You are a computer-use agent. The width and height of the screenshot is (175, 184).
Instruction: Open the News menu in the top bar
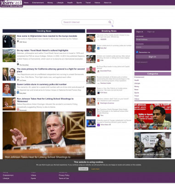click(26, 3)
